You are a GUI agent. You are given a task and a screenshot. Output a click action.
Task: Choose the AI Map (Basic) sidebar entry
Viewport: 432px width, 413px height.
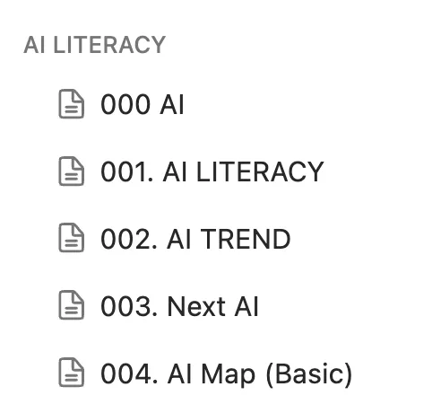click(260, 374)
